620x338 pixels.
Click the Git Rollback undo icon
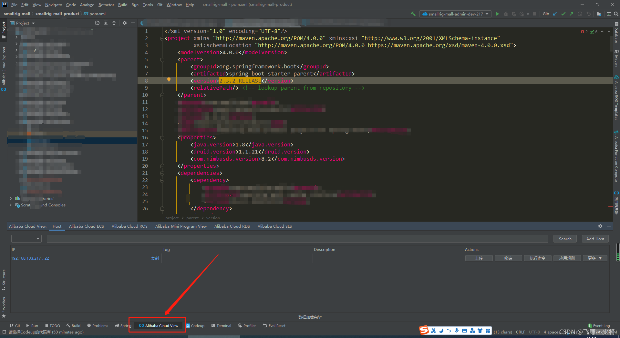point(588,14)
